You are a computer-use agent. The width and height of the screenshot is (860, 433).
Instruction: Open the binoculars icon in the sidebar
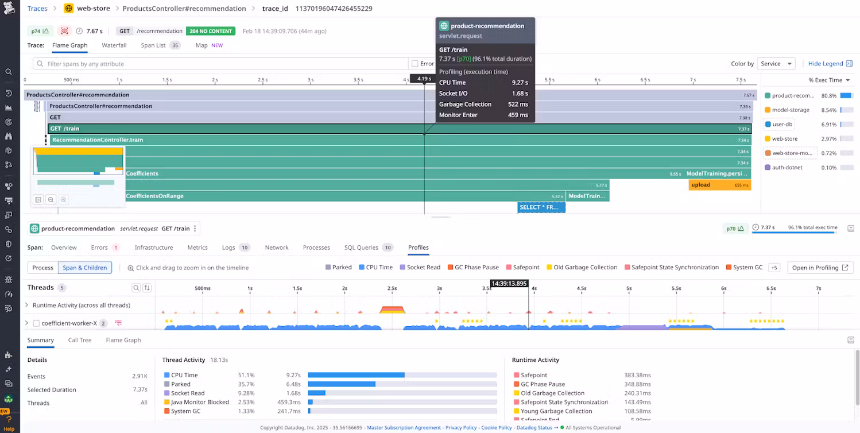click(x=9, y=136)
